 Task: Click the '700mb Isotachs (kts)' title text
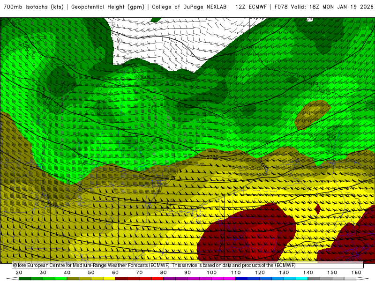pyautogui.click(x=33, y=7)
